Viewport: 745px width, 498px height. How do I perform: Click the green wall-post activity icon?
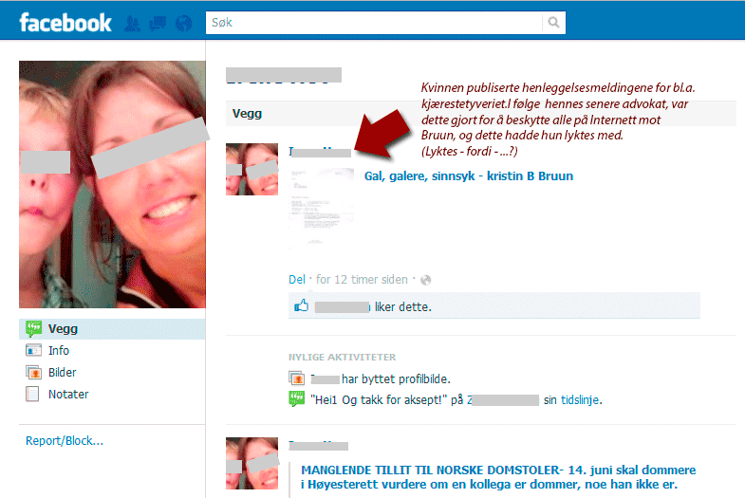pyautogui.click(x=296, y=398)
